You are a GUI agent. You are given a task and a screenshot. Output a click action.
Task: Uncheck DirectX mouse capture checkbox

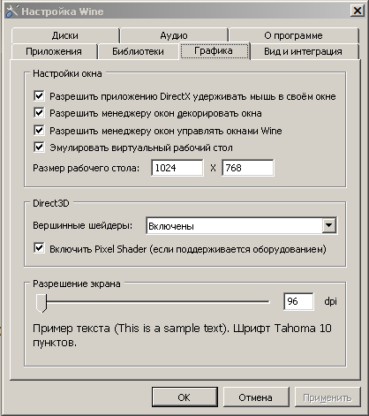(x=39, y=96)
